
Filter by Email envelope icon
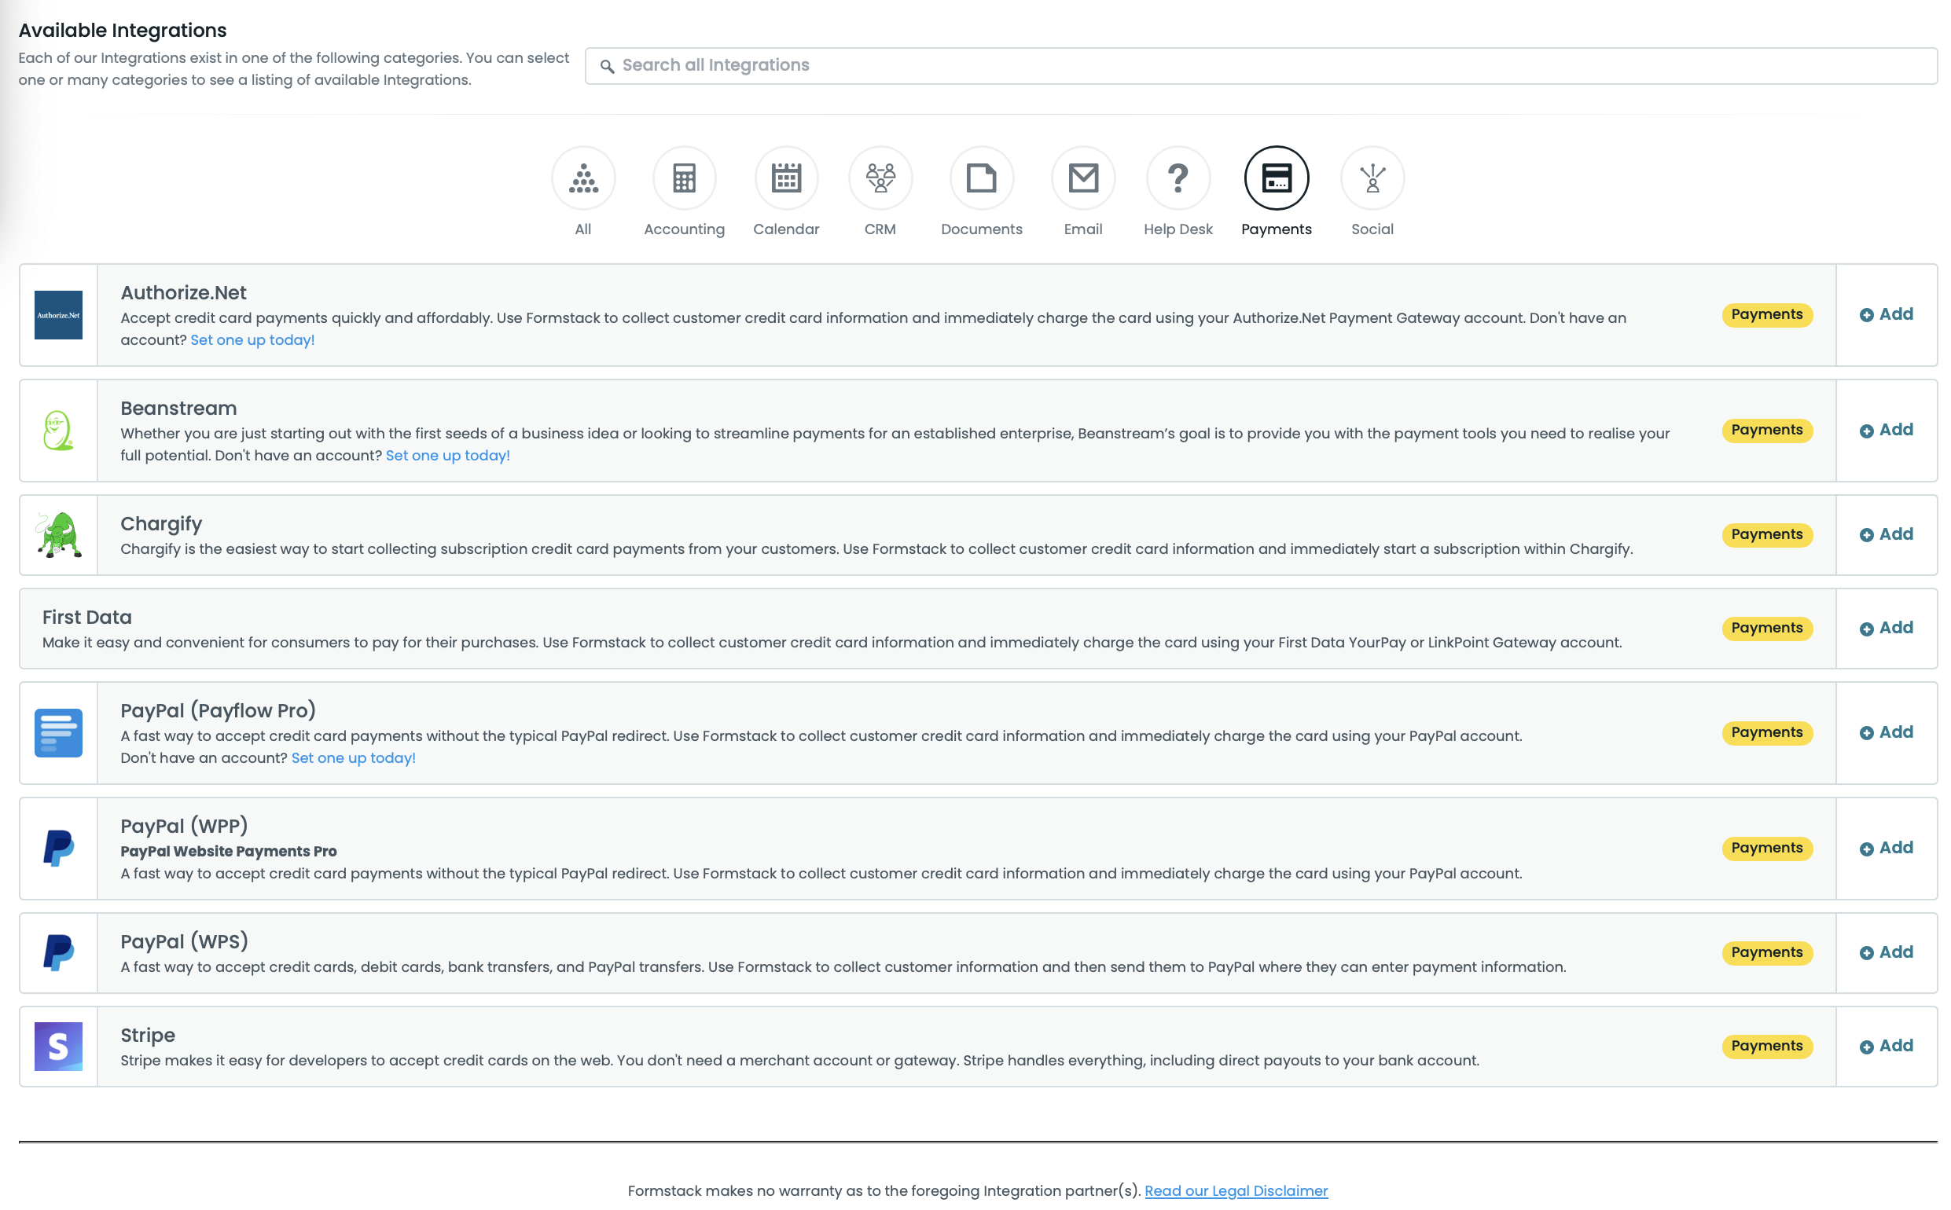click(x=1082, y=178)
